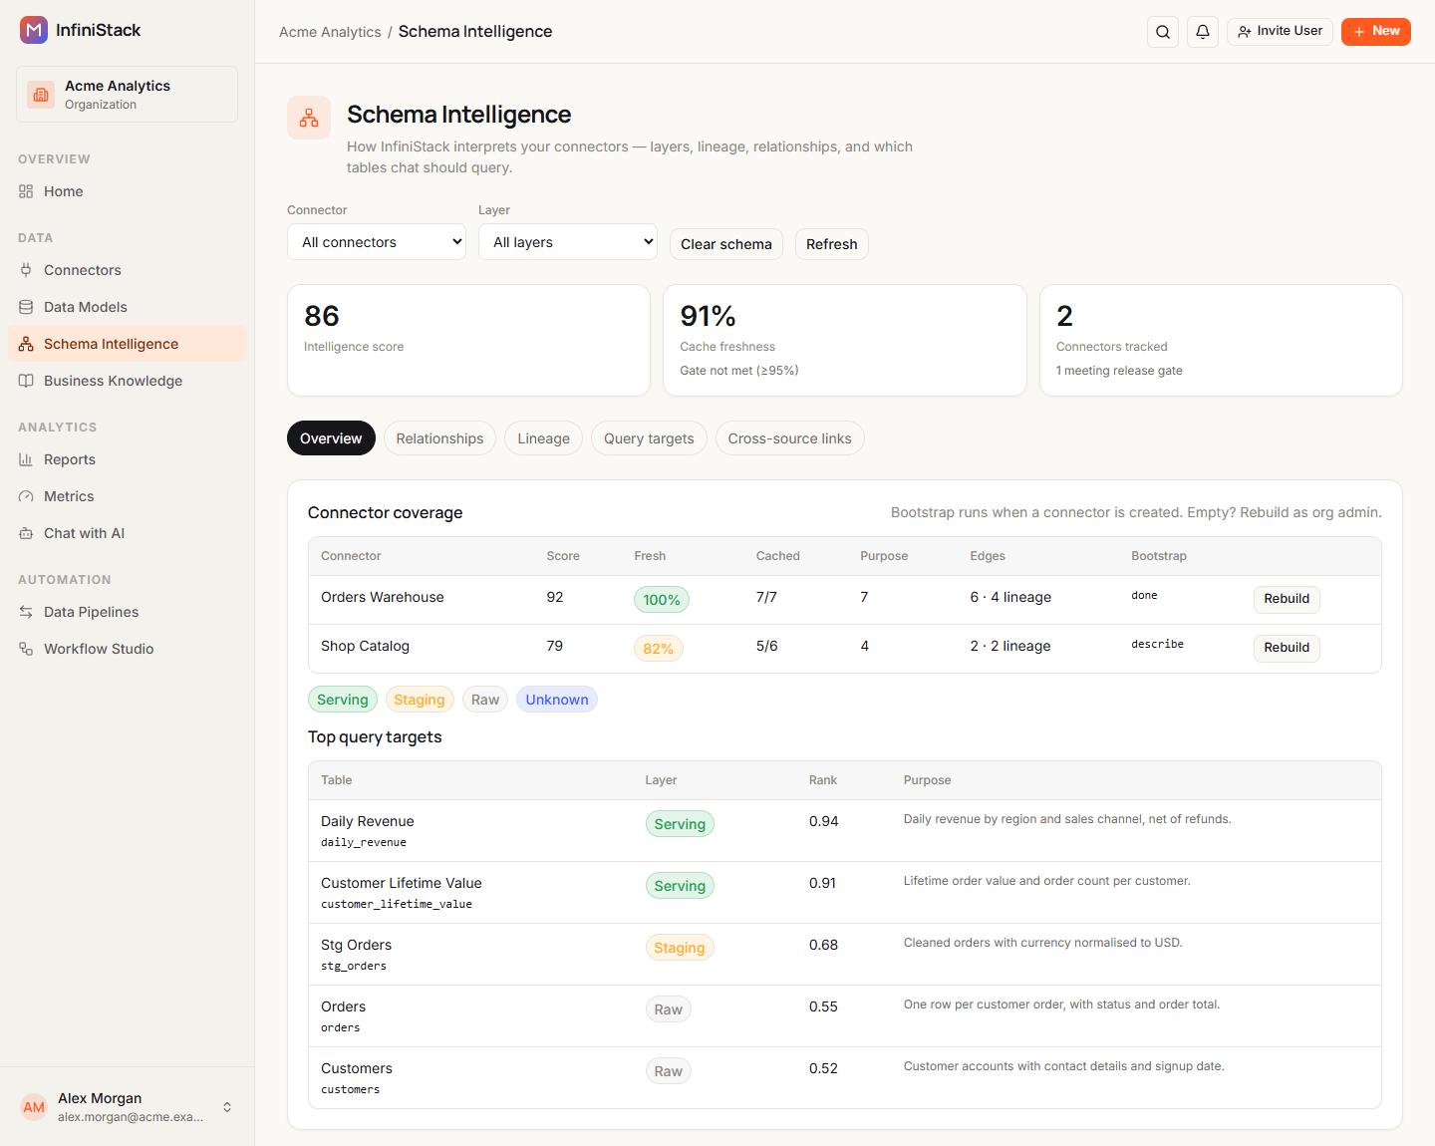Click the Refresh button
Viewport: 1435px width, 1146px height.
[832, 244]
